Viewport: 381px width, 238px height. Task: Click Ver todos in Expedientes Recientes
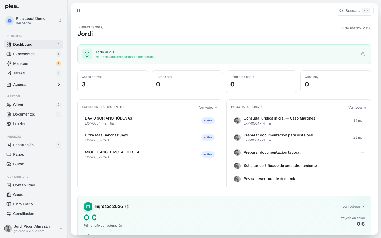208,108
